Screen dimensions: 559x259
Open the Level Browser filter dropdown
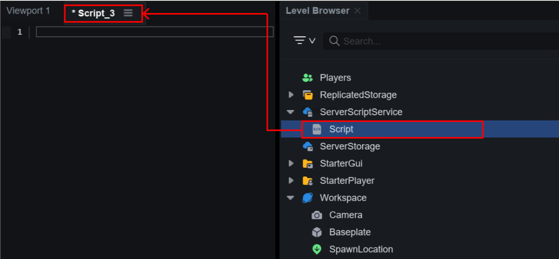pyautogui.click(x=305, y=41)
